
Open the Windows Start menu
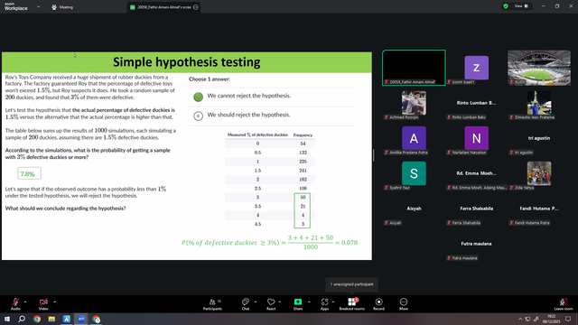pos(7,319)
